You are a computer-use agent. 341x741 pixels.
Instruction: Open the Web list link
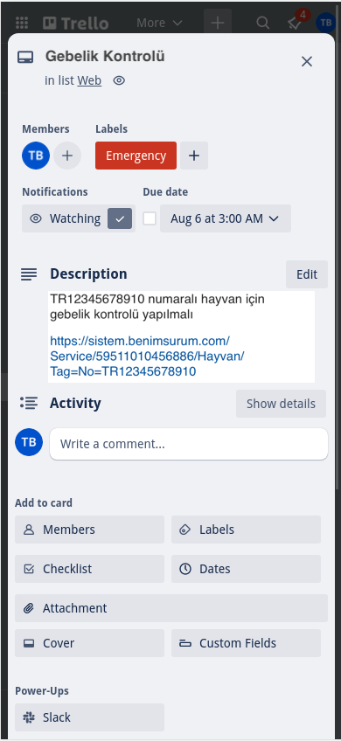pyautogui.click(x=89, y=80)
